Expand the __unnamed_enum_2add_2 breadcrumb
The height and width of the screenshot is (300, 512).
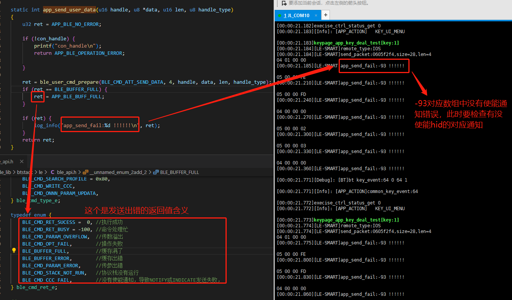point(118,172)
